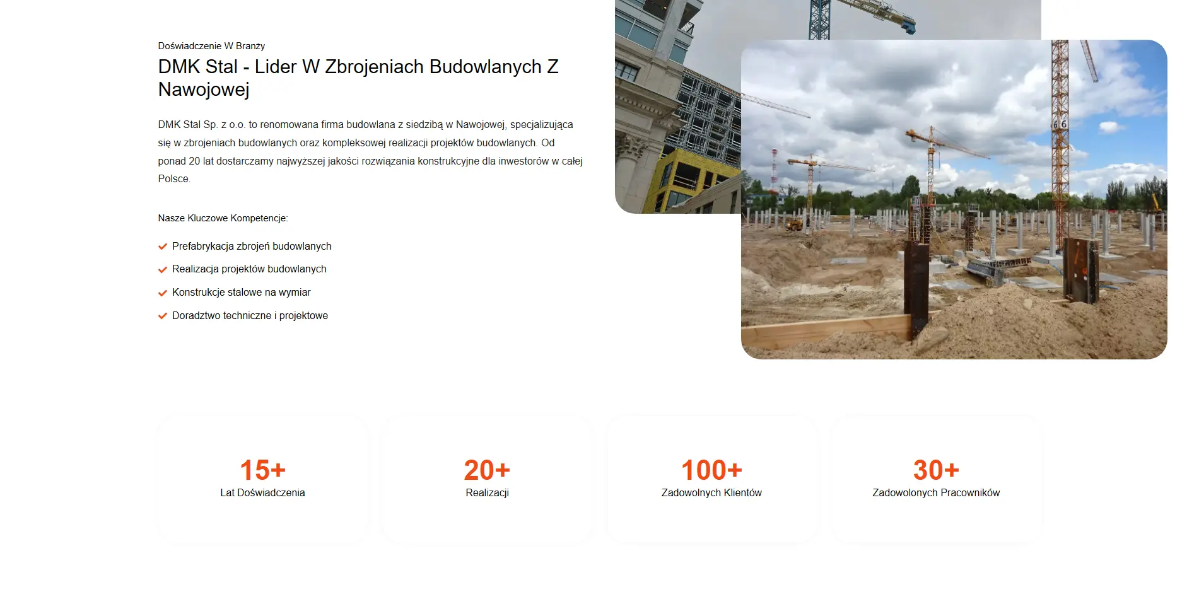Click the "Doświadczenie W Branży" subtitle
Image resolution: width=1199 pixels, height=599 pixels.
(x=211, y=46)
